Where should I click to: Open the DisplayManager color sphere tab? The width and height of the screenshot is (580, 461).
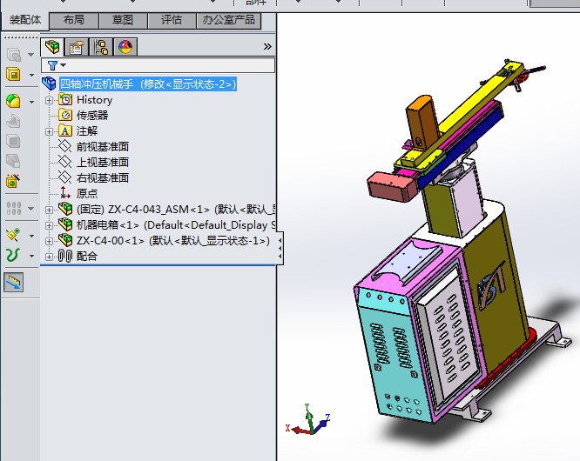click(x=125, y=47)
